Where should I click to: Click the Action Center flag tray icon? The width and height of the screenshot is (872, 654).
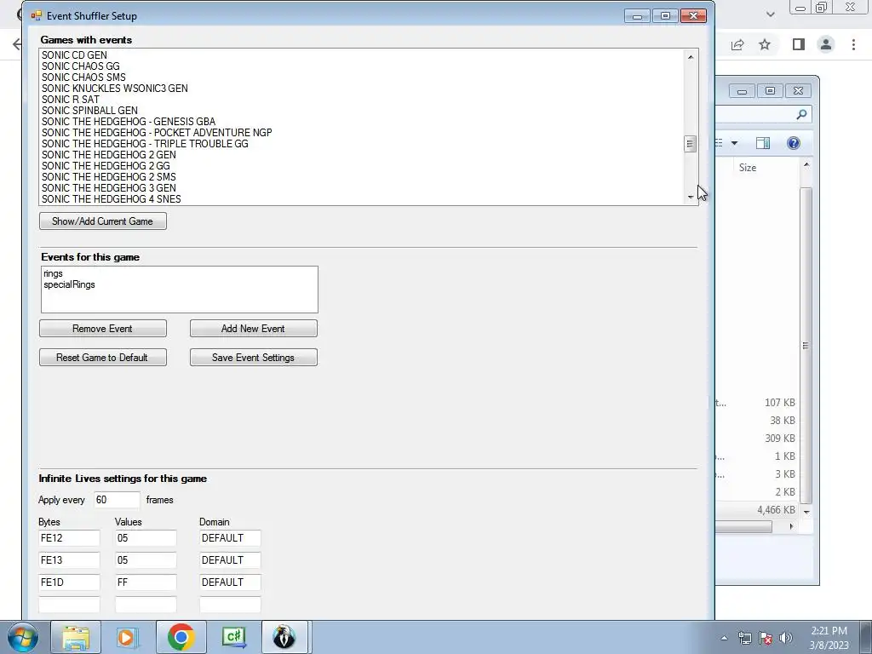point(766,638)
